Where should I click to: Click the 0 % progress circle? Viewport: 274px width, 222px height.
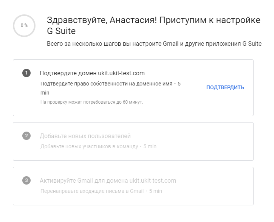[24, 25]
